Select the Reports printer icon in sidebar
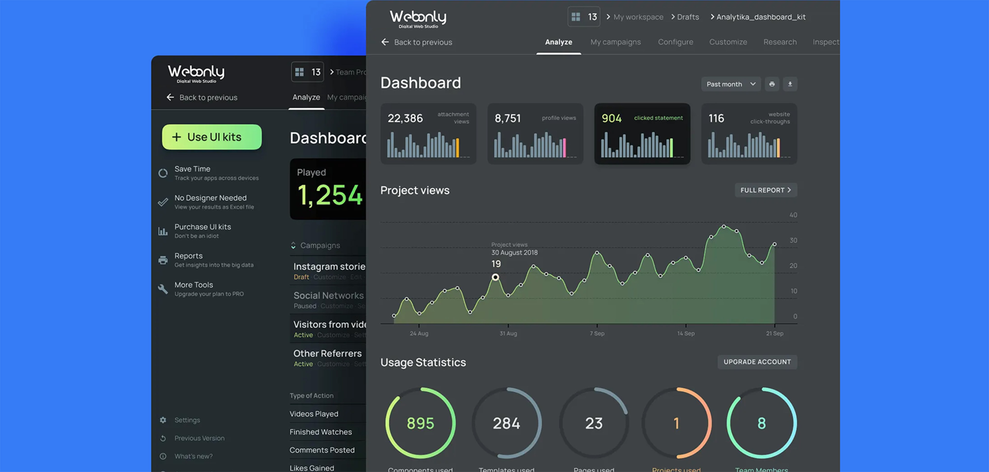This screenshot has width=989, height=472. (163, 260)
